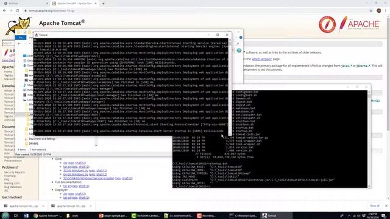Click the Tomcat console window title icon
390x219 pixels.
(x=37, y=35)
